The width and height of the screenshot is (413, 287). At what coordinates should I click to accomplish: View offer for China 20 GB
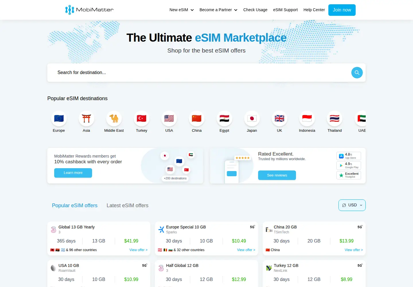pos(354,250)
